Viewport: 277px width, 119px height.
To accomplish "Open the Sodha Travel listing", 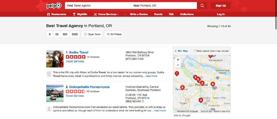I will tap(79, 52).
